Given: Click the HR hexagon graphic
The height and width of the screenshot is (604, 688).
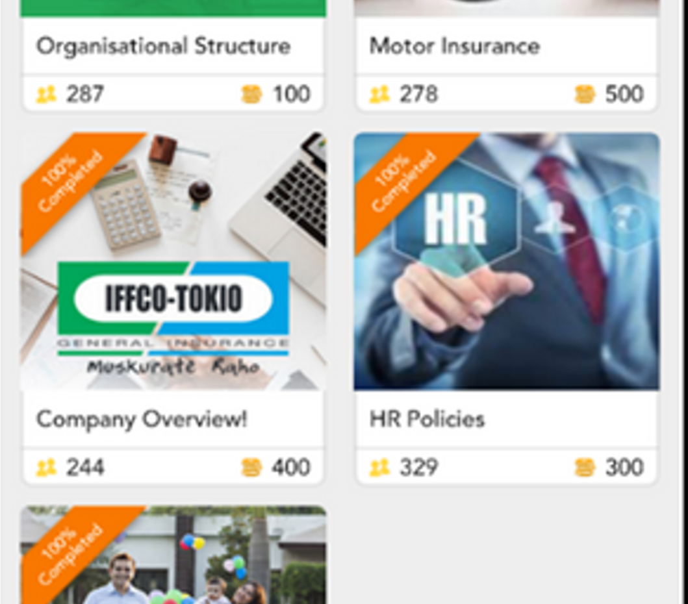Looking at the screenshot, I should tap(456, 220).
